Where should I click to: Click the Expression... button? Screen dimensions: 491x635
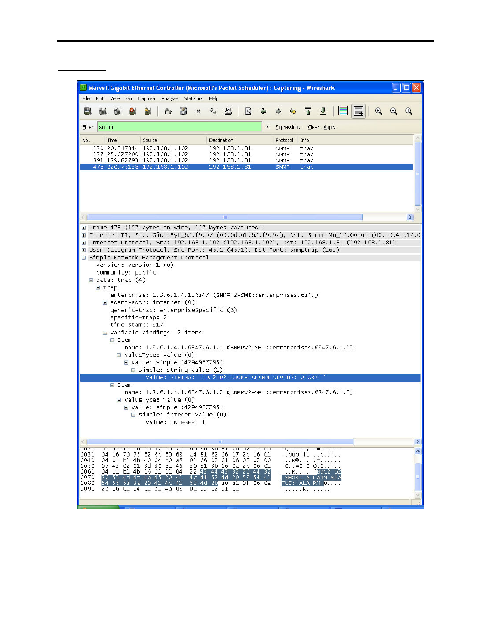coord(289,127)
